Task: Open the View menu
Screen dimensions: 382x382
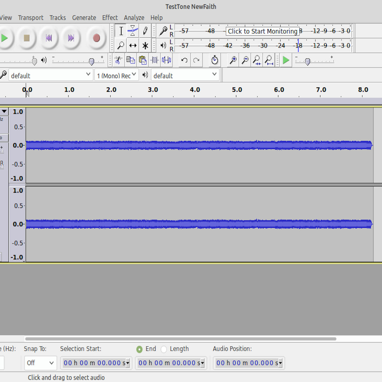Action: pos(6,18)
